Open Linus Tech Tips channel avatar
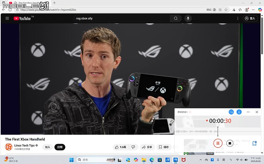This screenshot has width=264, height=164. click(x=8, y=147)
